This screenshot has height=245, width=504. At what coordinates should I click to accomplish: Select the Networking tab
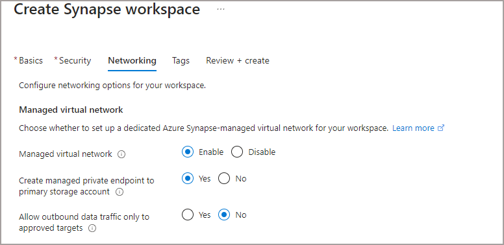click(132, 61)
